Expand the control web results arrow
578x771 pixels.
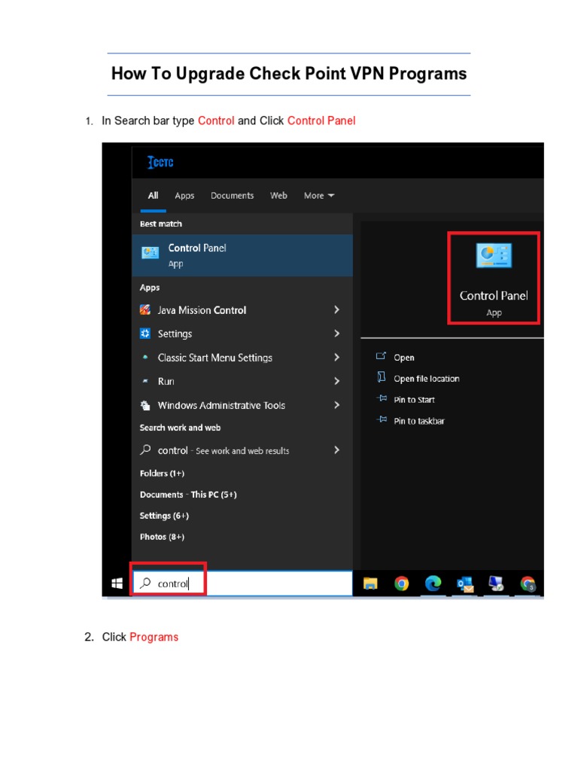(336, 450)
